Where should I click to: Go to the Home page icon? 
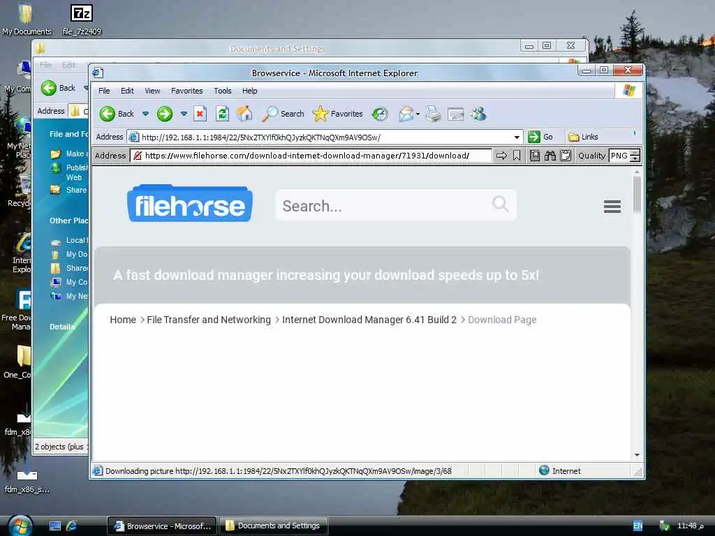click(244, 114)
